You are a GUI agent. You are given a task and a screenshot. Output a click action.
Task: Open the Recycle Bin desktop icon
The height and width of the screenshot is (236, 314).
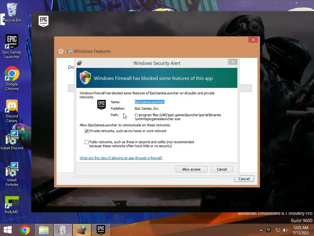coord(12,12)
